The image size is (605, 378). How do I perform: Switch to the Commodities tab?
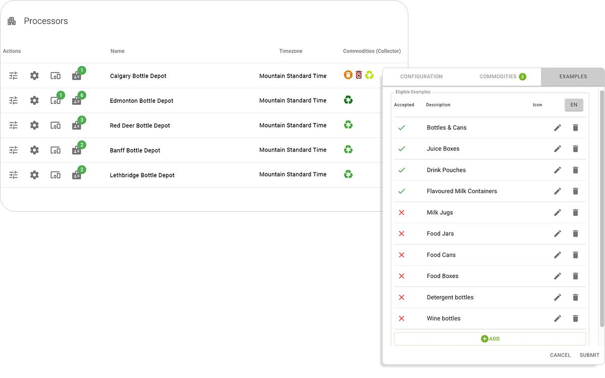502,77
